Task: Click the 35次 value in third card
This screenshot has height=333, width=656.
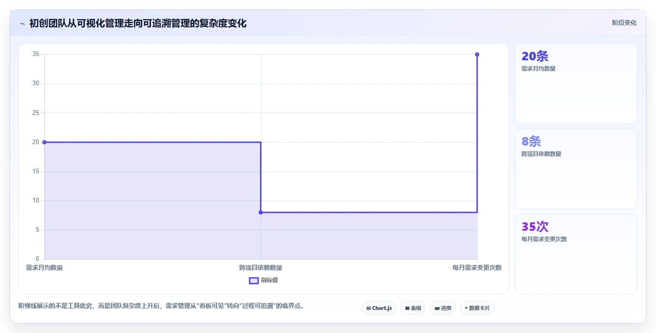Action: click(x=535, y=227)
